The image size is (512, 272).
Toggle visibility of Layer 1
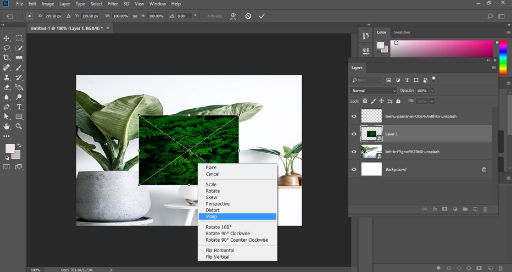354,134
